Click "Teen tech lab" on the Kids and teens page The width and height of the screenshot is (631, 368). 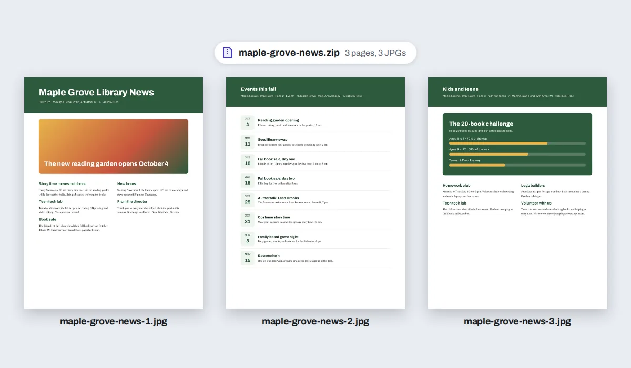[x=454, y=203]
